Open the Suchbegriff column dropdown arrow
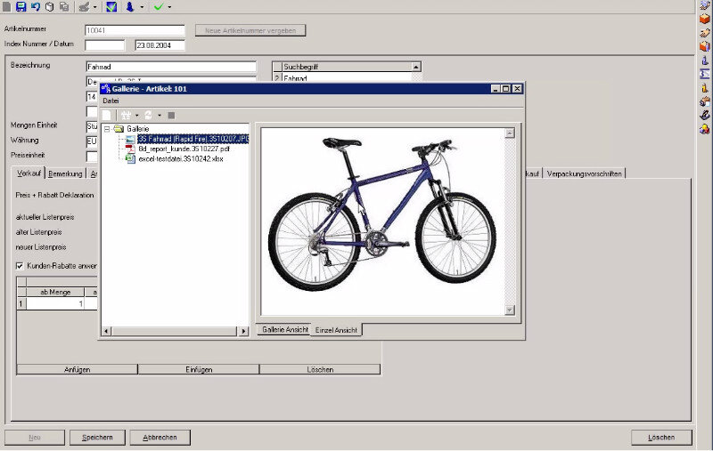 pos(415,67)
